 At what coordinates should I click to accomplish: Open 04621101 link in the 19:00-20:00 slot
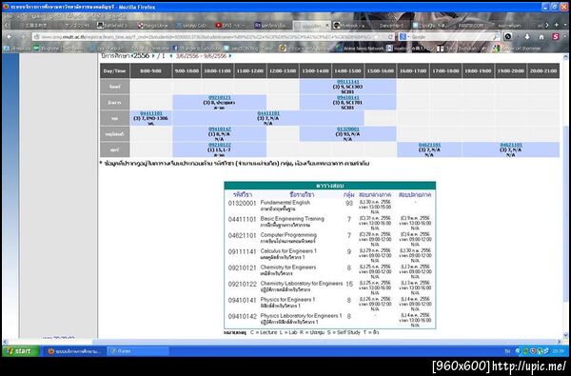[x=511, y=145]
